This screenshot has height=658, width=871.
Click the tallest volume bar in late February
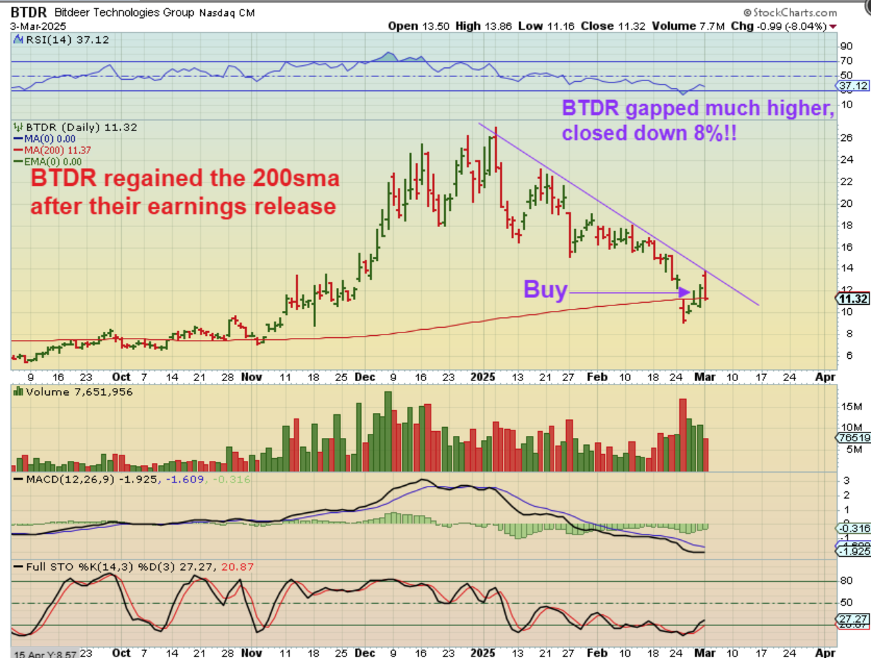(x=683, y=435)
